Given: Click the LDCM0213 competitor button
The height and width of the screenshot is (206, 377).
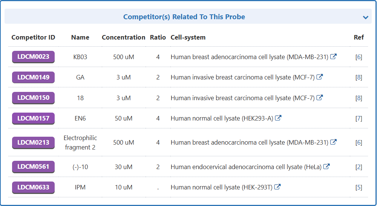Looking at the screenshot, I should click(x=33, y=142).
